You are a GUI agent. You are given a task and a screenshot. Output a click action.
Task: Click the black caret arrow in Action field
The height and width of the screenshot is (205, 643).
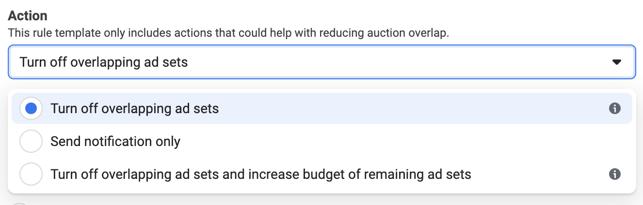coord(617,62)
